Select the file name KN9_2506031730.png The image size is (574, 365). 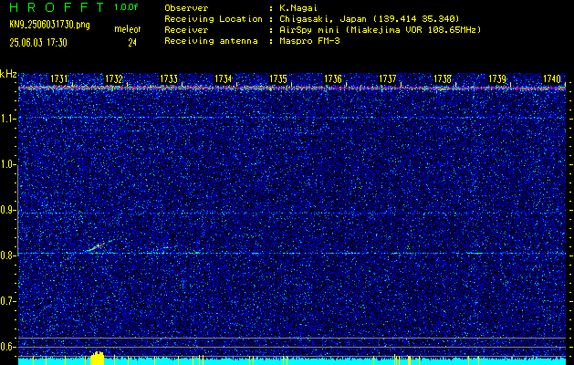[49, 25]
